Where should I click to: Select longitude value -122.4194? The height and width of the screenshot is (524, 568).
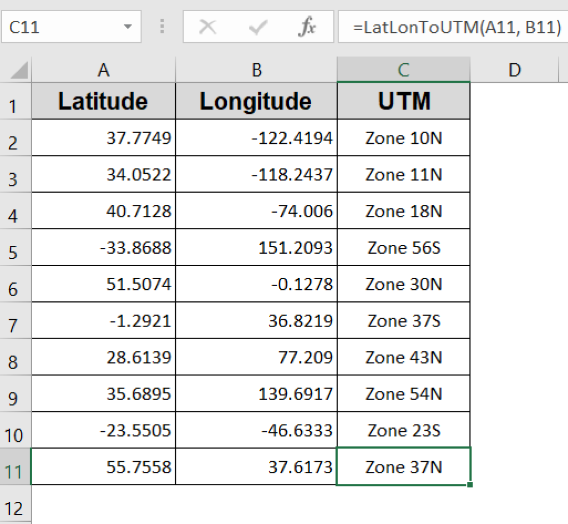pyautogui.click(x=256, y=138)
